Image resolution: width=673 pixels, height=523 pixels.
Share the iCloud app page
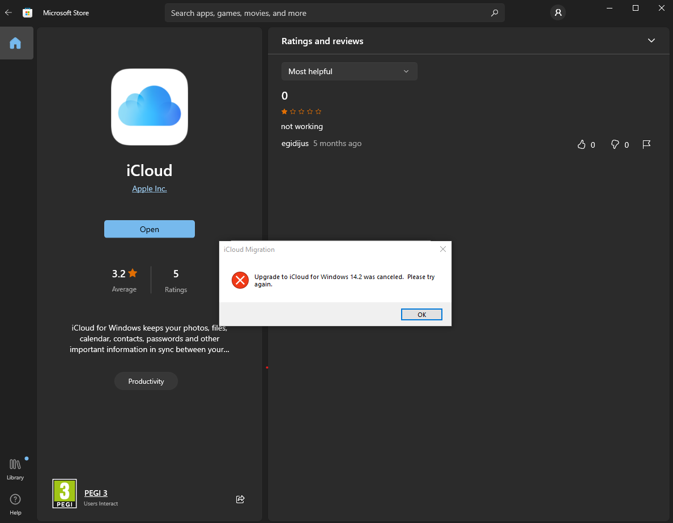pos(240,499)
